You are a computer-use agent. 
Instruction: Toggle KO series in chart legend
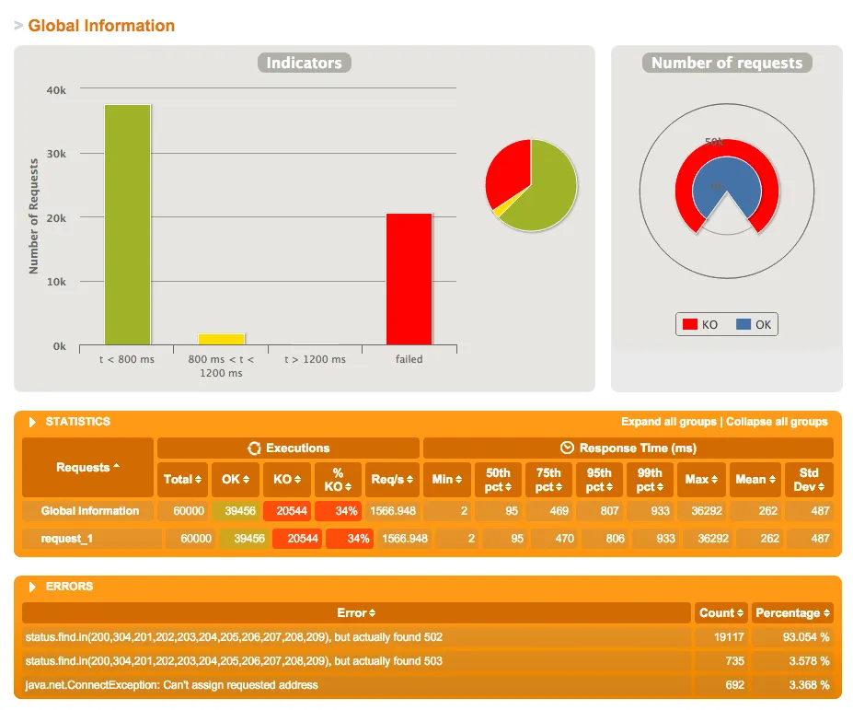(700, 324)
